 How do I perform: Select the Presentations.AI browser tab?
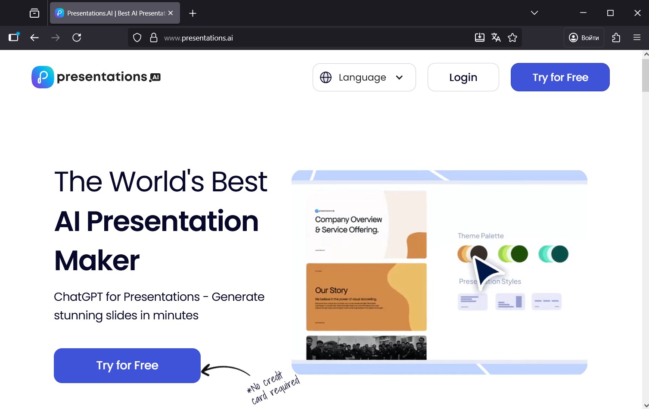point(112,13)
